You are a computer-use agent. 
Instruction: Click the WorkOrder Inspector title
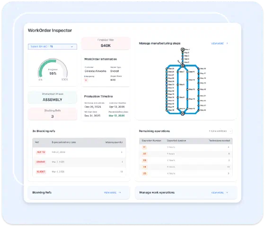click(x=50, y=31)
